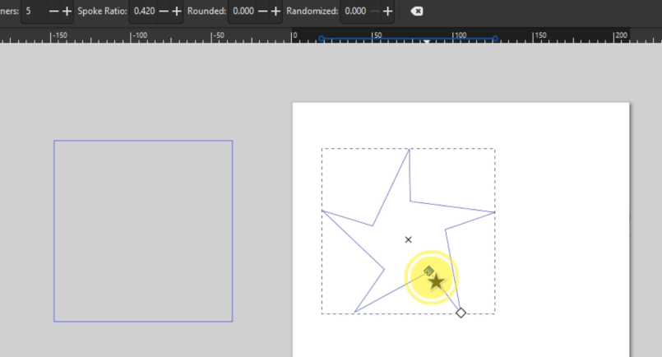662x357 pixels.
Task: Focus the Randomized value field
Action: pos(355,12)
